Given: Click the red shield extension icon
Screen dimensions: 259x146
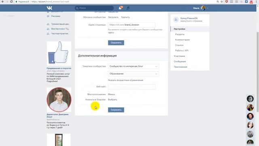Looking at the screenshot, I should [227, 2].
